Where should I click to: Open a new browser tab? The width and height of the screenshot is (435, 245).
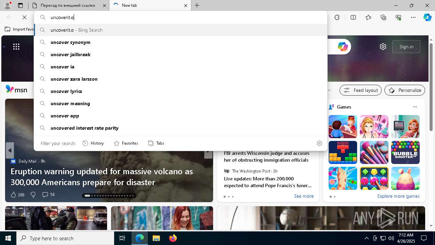click(x=197, y=5)
